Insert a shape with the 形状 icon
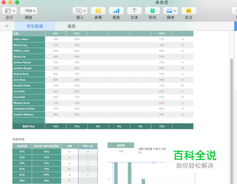Viewport: 237px width, 184px height. tap(153, 11)
